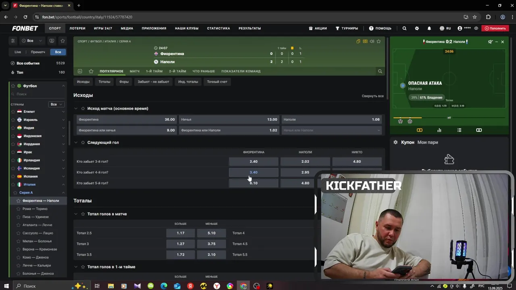Image resolution: width=516 pixels, height=290 pixels.
Task: Click match timeline progress bar in widget
Action: tap(449, 118)
